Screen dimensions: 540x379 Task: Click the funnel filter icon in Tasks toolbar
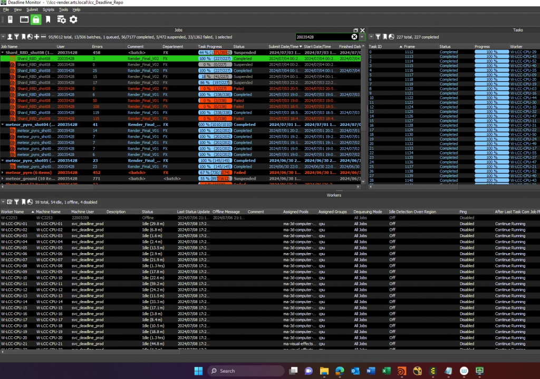click(x=378, y=37)
